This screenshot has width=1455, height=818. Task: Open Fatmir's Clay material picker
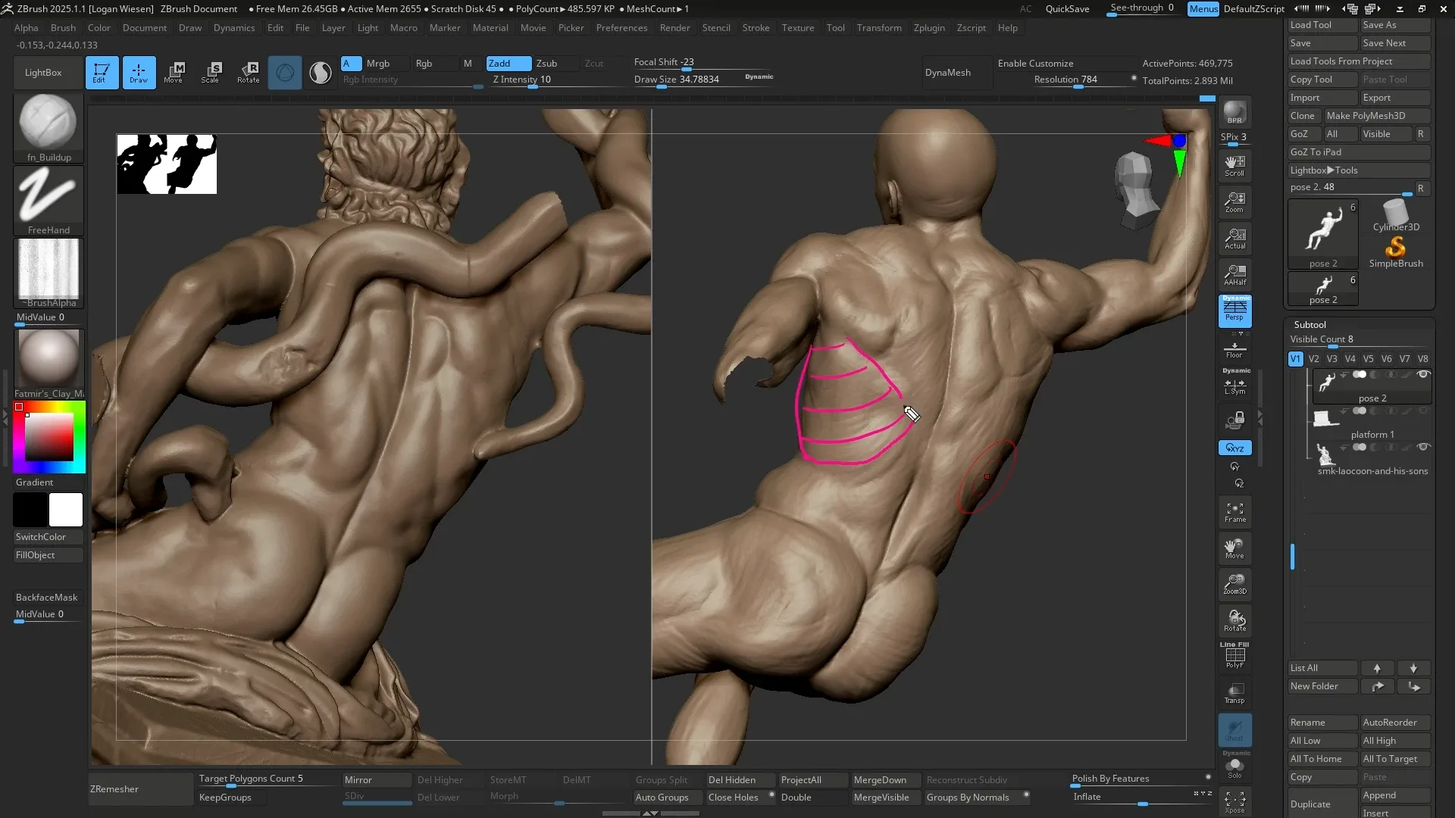point(48,364)
